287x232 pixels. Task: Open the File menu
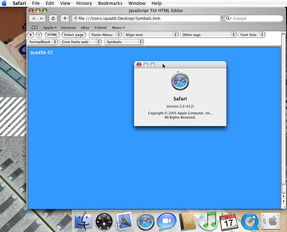(36, 3)
